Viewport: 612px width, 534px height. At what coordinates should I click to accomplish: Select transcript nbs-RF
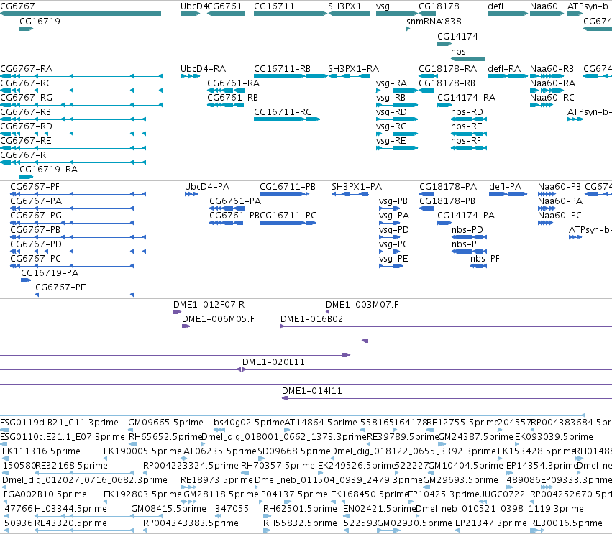coord(469,148)
